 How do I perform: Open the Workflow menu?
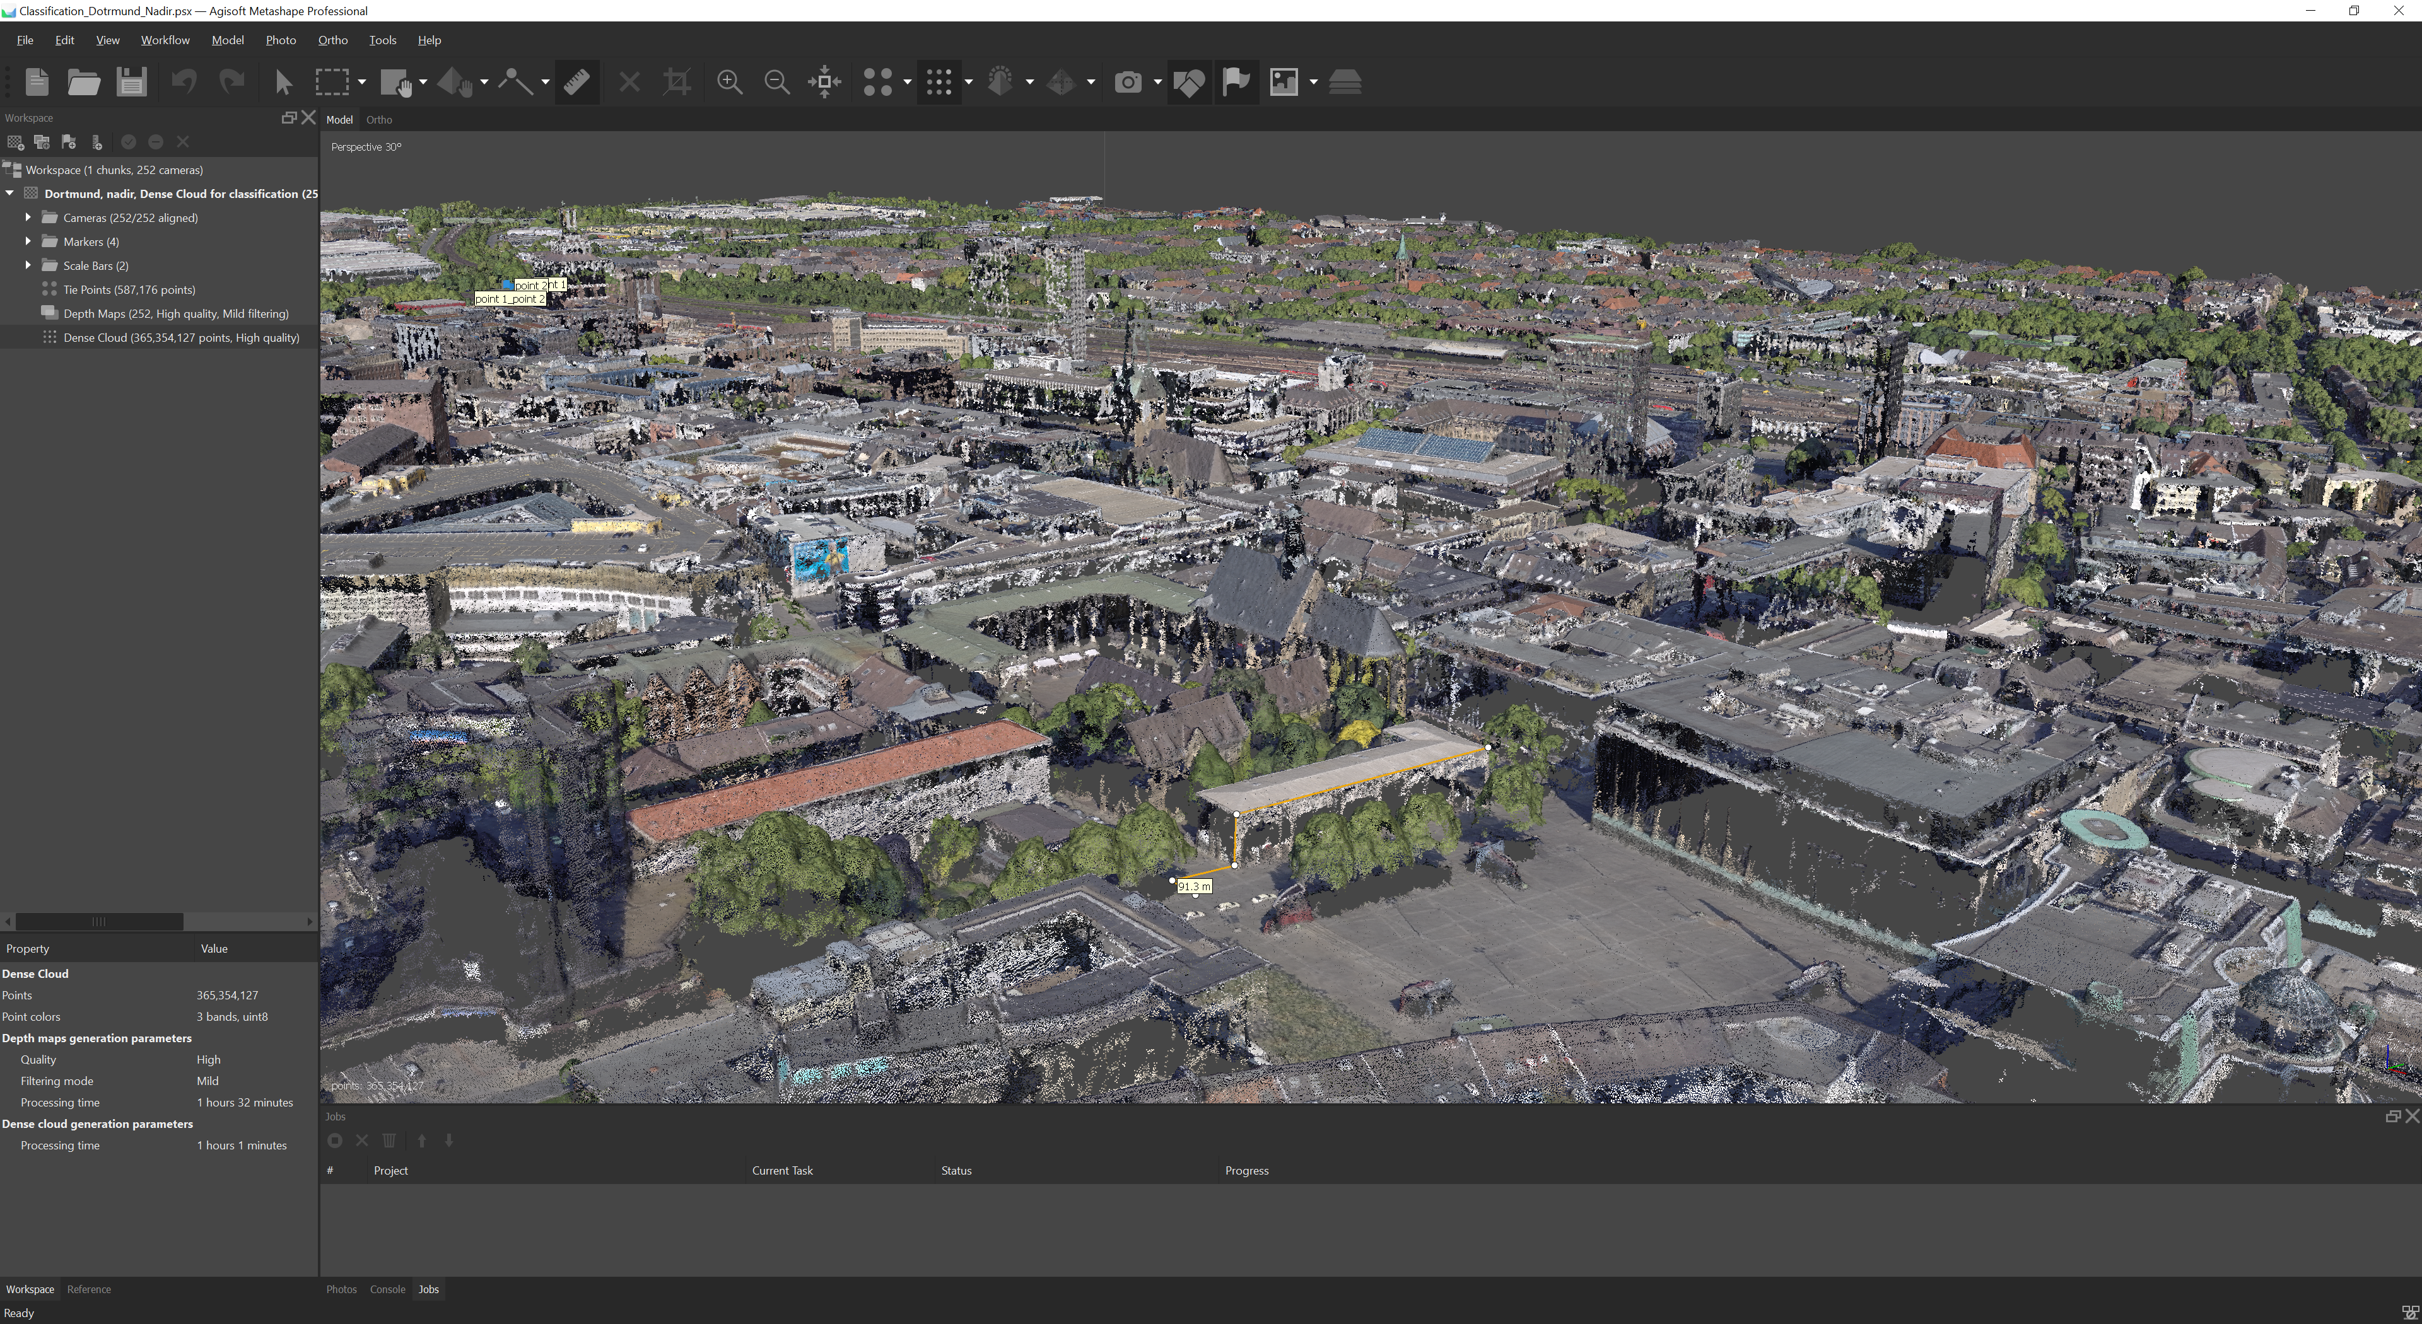165,40
